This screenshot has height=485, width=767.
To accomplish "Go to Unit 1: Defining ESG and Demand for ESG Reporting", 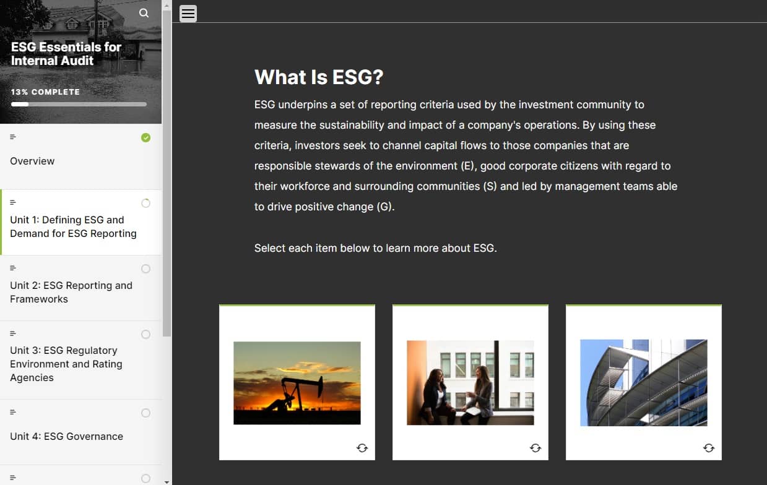I will pos(81,223).
